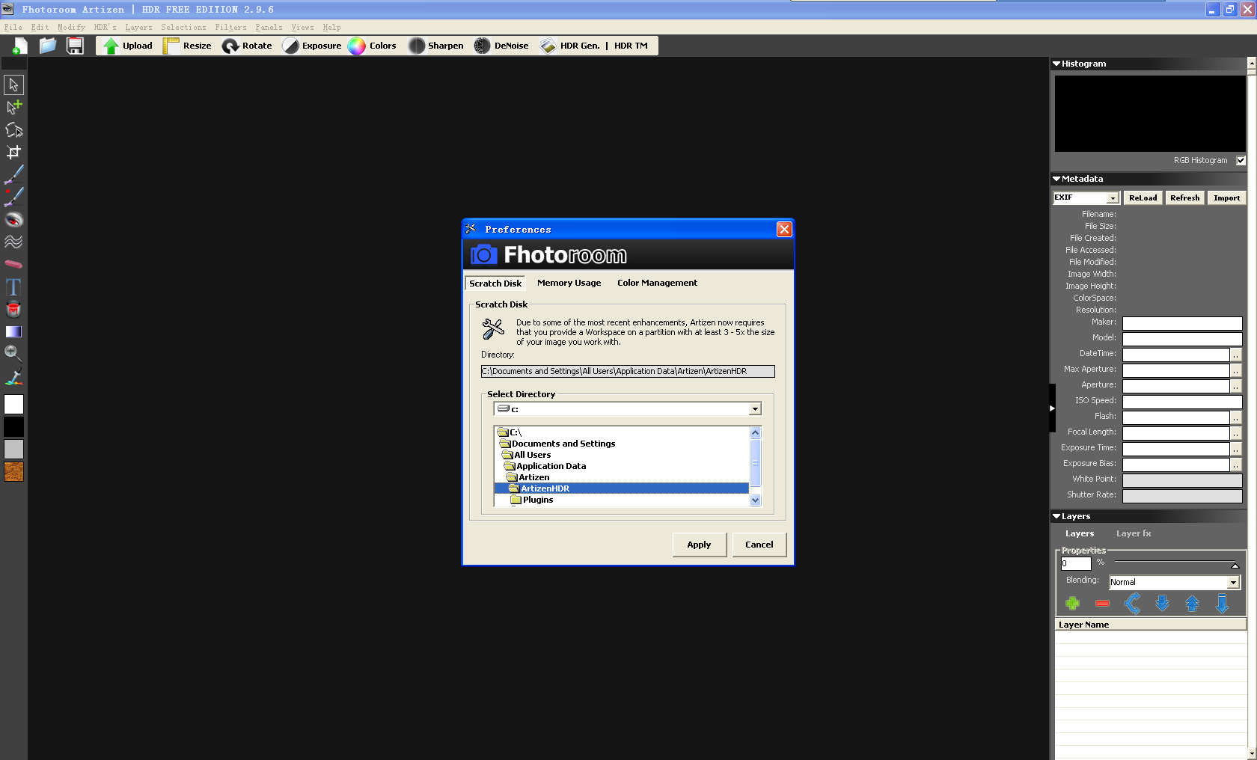Activate the Crop tool

pos(13,152)
